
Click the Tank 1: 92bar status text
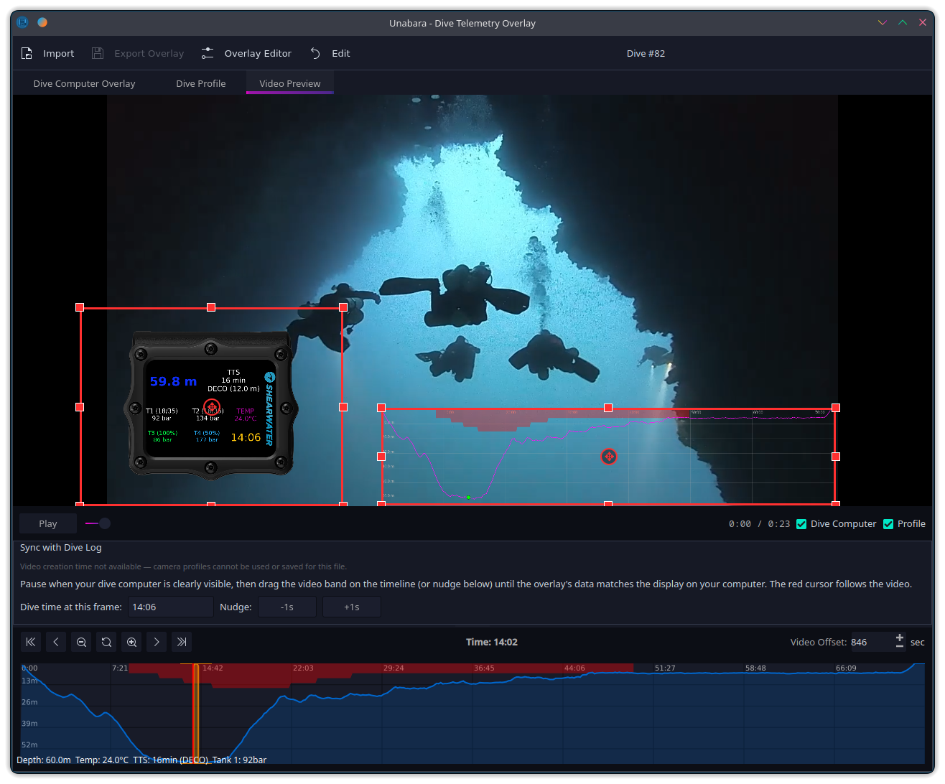(239, 760)
